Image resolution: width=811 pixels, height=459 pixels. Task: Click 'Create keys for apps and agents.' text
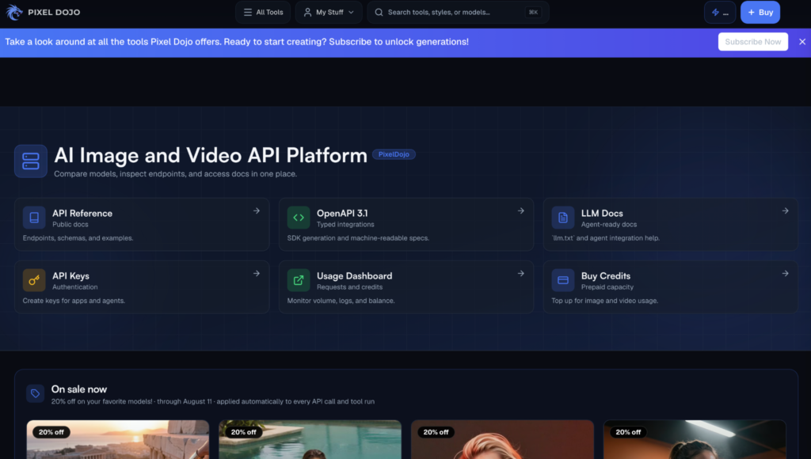point(74,301)
